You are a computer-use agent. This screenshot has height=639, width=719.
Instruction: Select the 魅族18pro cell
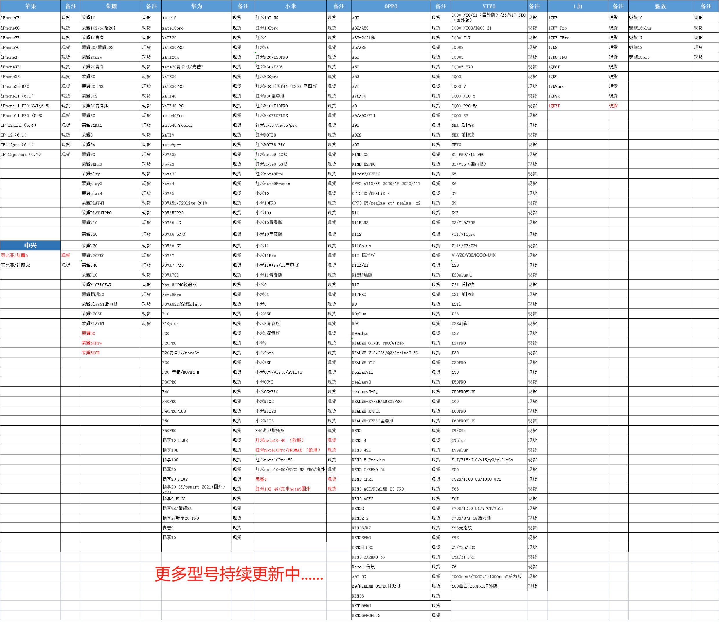click(639, 57)
